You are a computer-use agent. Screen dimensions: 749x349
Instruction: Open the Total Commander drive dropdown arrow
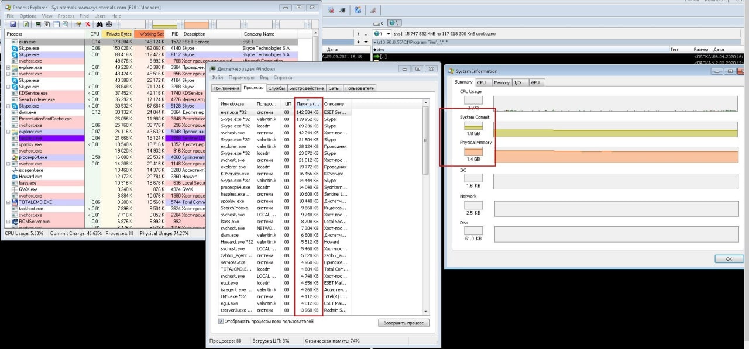[389, 34]
